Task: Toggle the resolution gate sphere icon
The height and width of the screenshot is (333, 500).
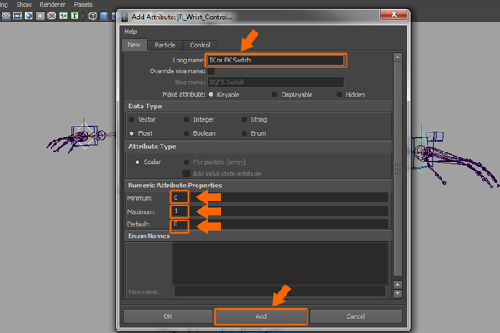Action: [28, 16]
